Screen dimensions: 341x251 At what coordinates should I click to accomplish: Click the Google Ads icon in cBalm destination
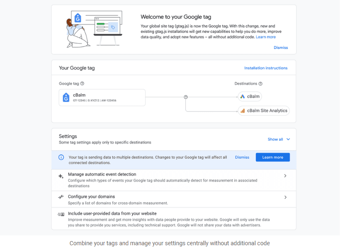click(243, 97)
